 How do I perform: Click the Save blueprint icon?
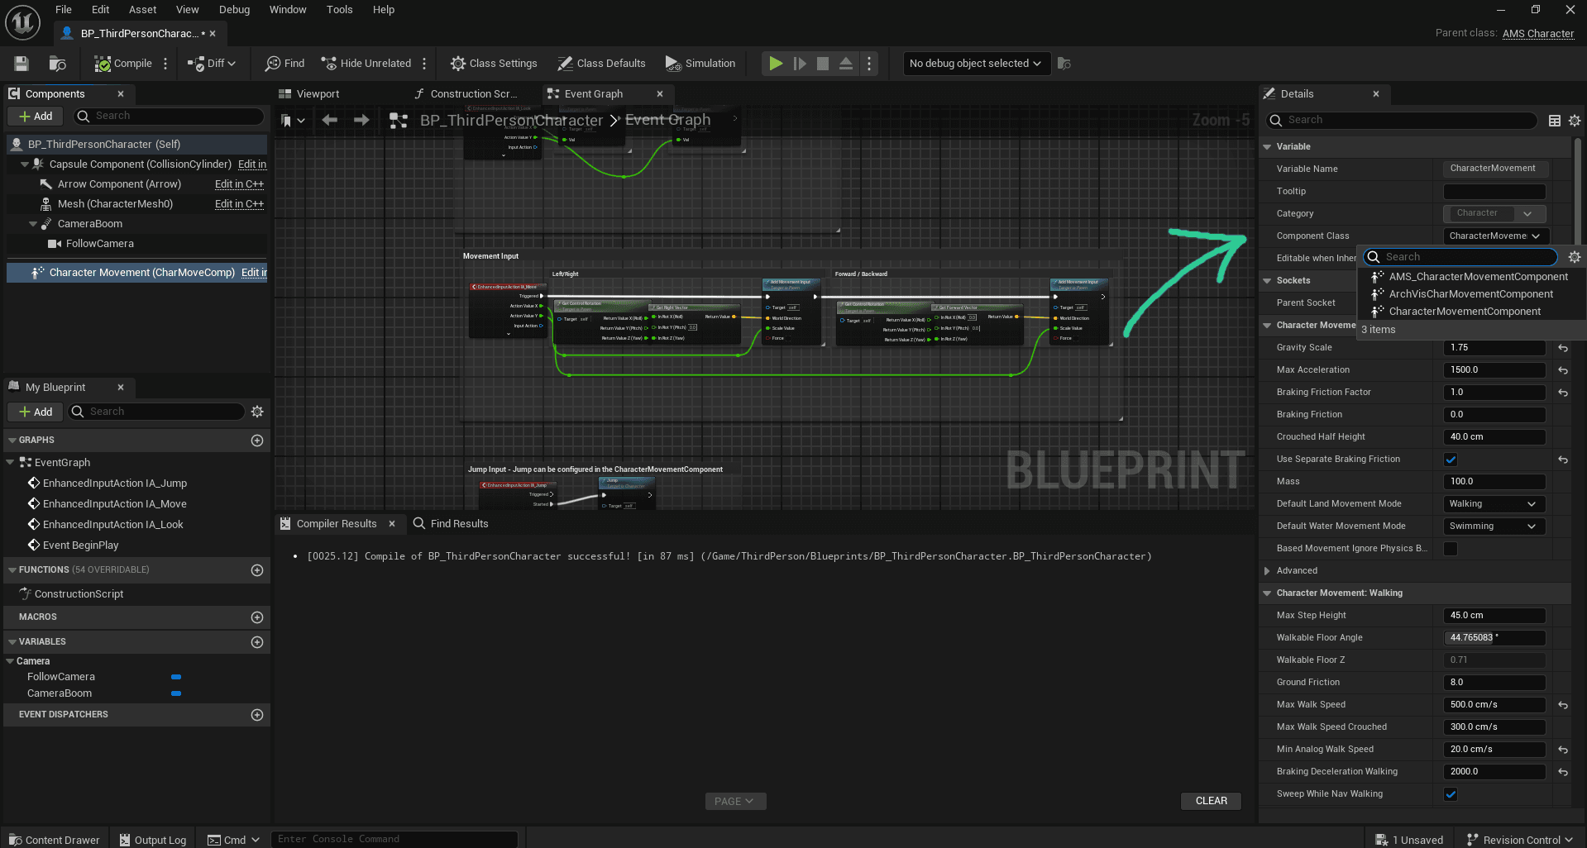pos(22,64)
